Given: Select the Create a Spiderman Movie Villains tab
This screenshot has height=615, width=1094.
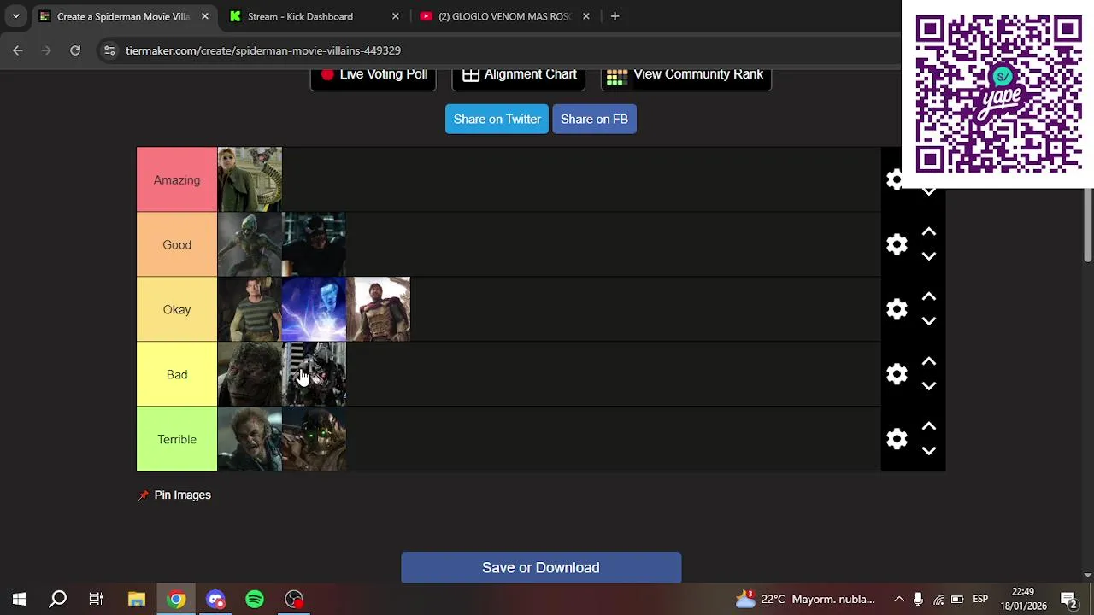Looking at the screenshot, I should coord(123,16).
